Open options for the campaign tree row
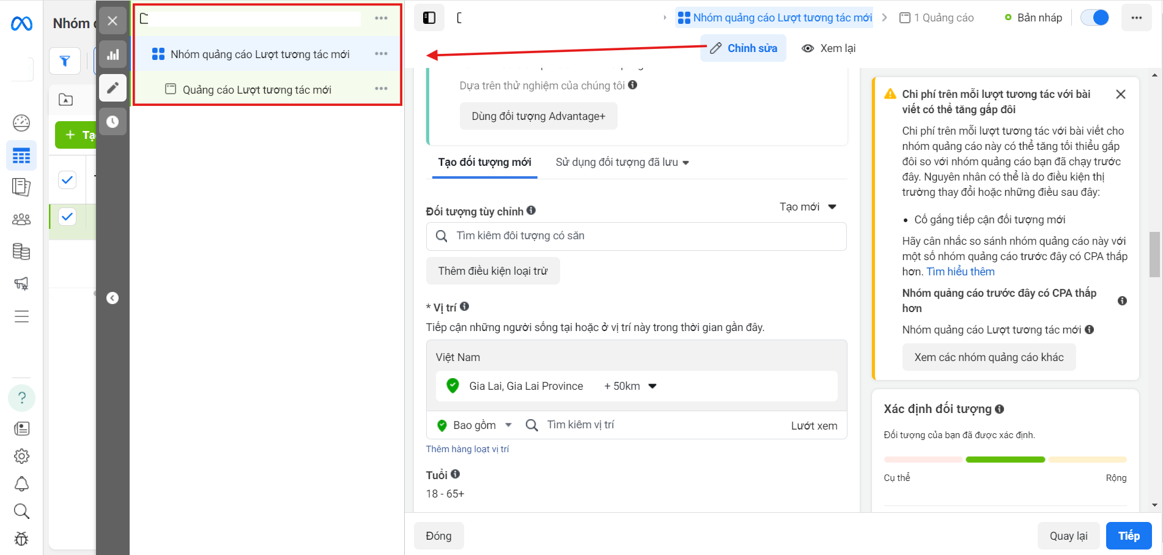The image size is (1163, 555). pos(382,18)
